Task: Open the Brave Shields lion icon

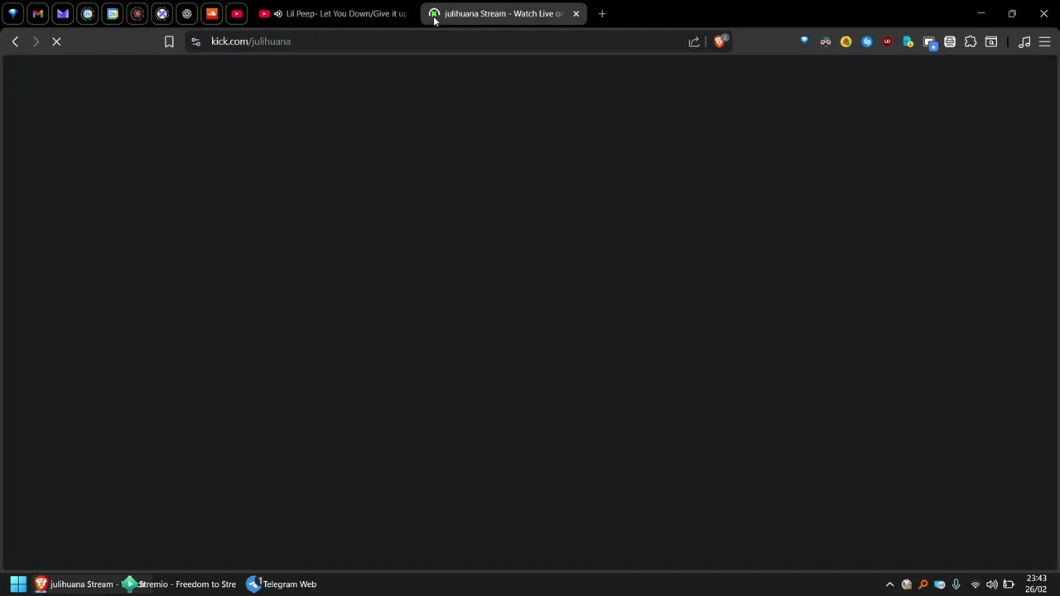Action: pyautogui.click(x=720, y=41)
